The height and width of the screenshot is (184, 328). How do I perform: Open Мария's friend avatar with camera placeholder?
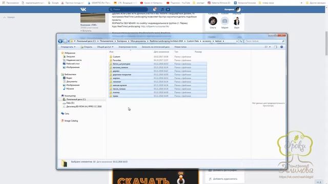click(x=224, y=21)
